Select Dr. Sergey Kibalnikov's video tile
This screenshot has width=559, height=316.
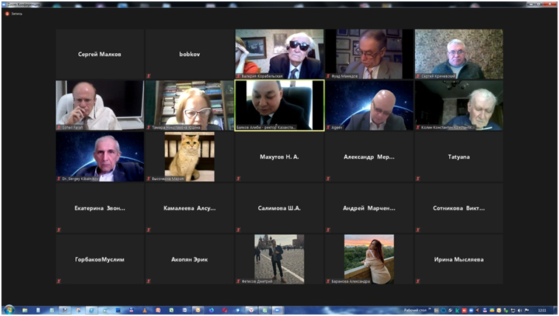pos(100,157)
